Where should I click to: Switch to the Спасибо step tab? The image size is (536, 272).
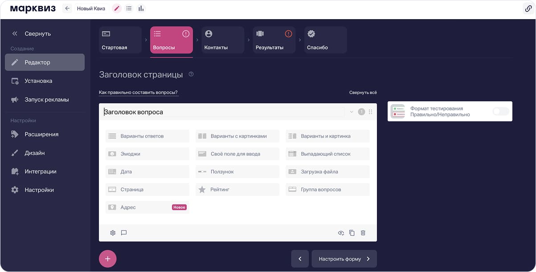coord(326,40)
